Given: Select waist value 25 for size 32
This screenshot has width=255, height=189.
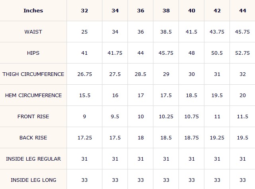Looking at the screenshot, I should [84, 32].
